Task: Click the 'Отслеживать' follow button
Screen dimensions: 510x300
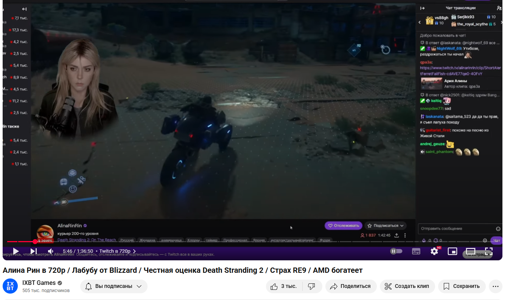Action: point(344,226)
